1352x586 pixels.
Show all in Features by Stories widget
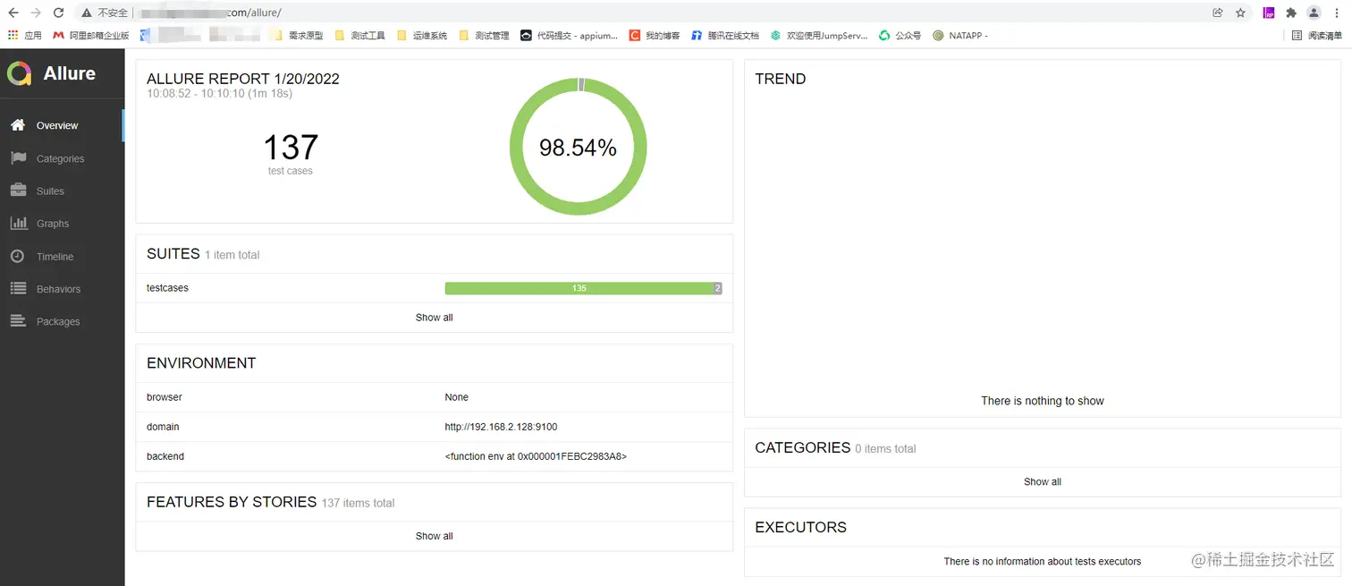pos(434,536)
